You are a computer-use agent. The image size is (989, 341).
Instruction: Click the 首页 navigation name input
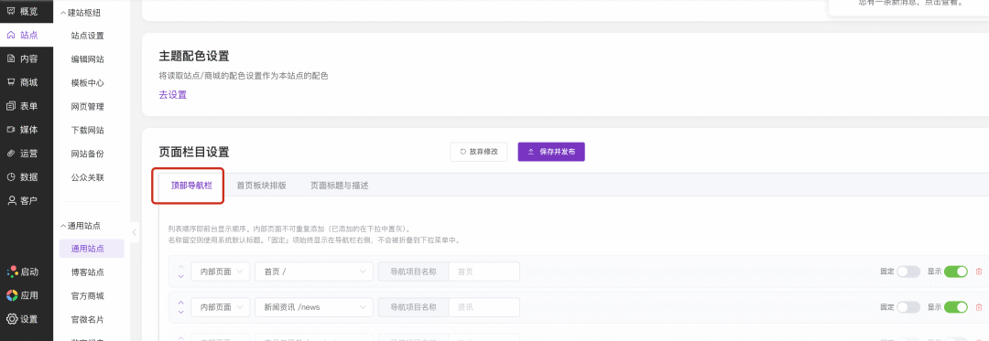(484, 272)
